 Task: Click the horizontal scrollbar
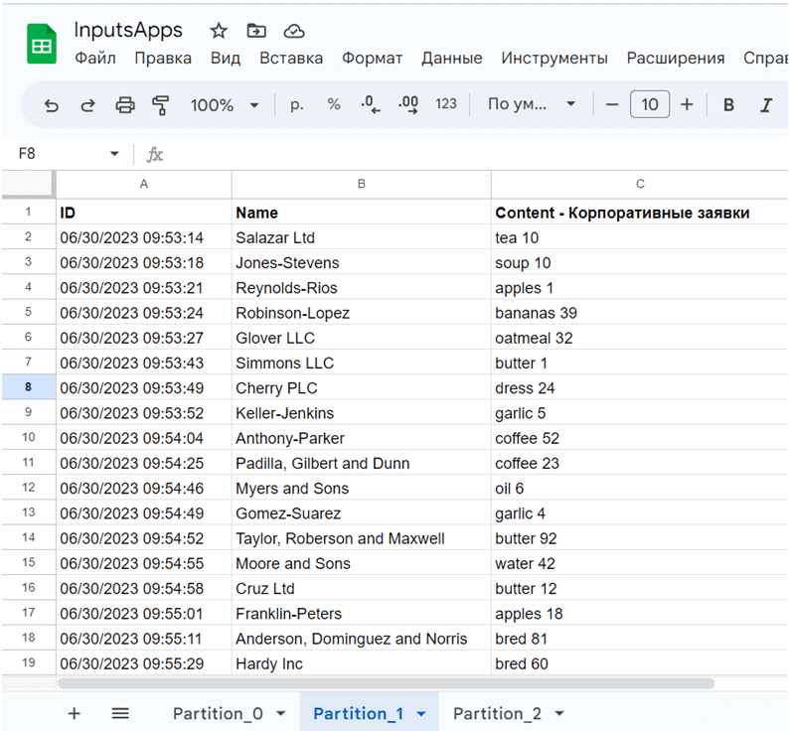386,683
